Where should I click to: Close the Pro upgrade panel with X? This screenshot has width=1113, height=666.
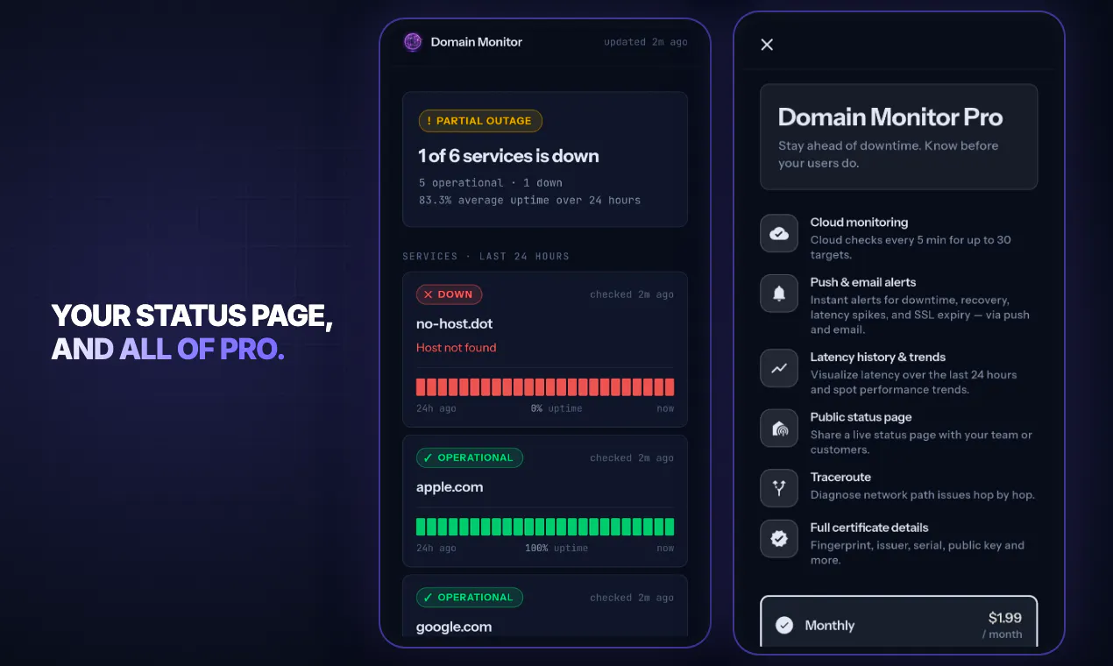(x=767, y=45)
